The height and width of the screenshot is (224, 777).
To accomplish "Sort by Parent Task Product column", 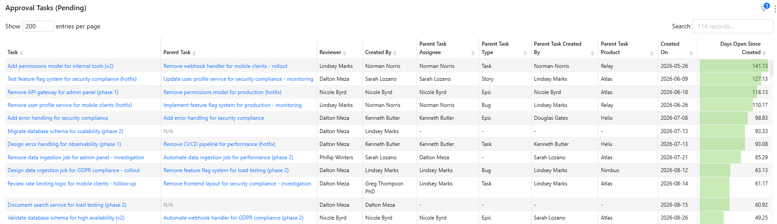I will point(651,53).
